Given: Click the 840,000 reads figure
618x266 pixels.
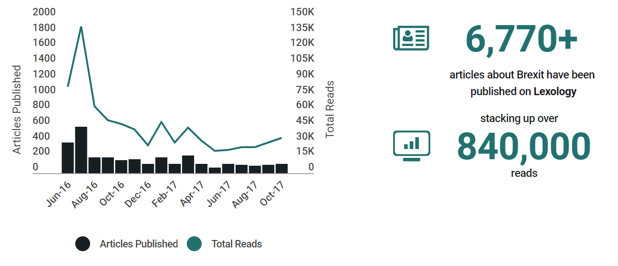Looking at the screenshot, I should 524,147.
